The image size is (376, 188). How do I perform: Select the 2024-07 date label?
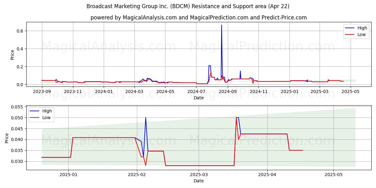196,91
